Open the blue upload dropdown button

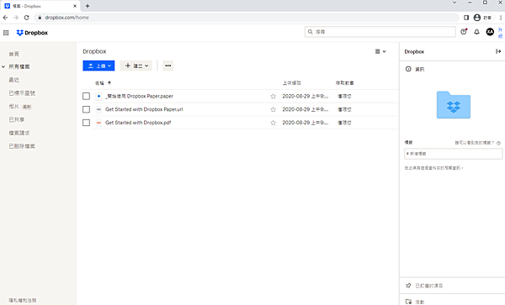click(98, 66)
